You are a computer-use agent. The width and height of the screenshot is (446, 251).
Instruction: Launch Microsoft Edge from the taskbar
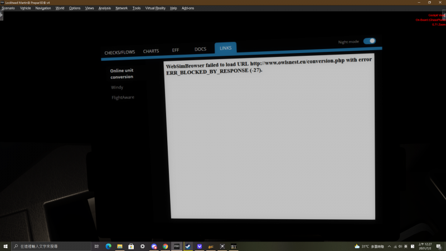[108, 246]
